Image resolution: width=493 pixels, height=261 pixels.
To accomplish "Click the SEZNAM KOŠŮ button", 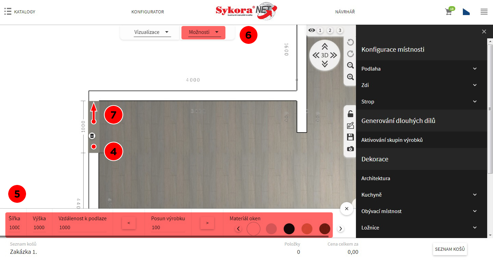I will click(449, 249).
